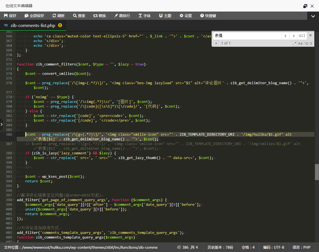
Task: Open the 替换 replace tool
Action: [99, 16]
